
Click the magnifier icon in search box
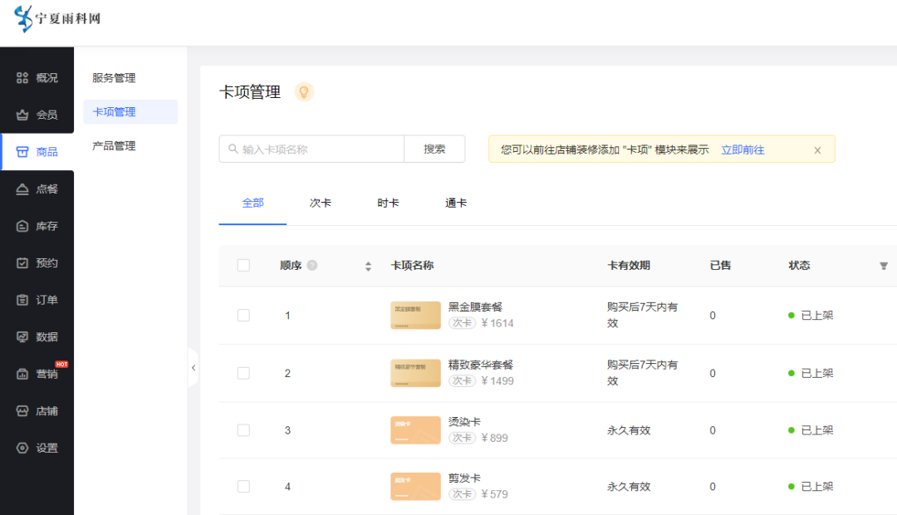233,149
